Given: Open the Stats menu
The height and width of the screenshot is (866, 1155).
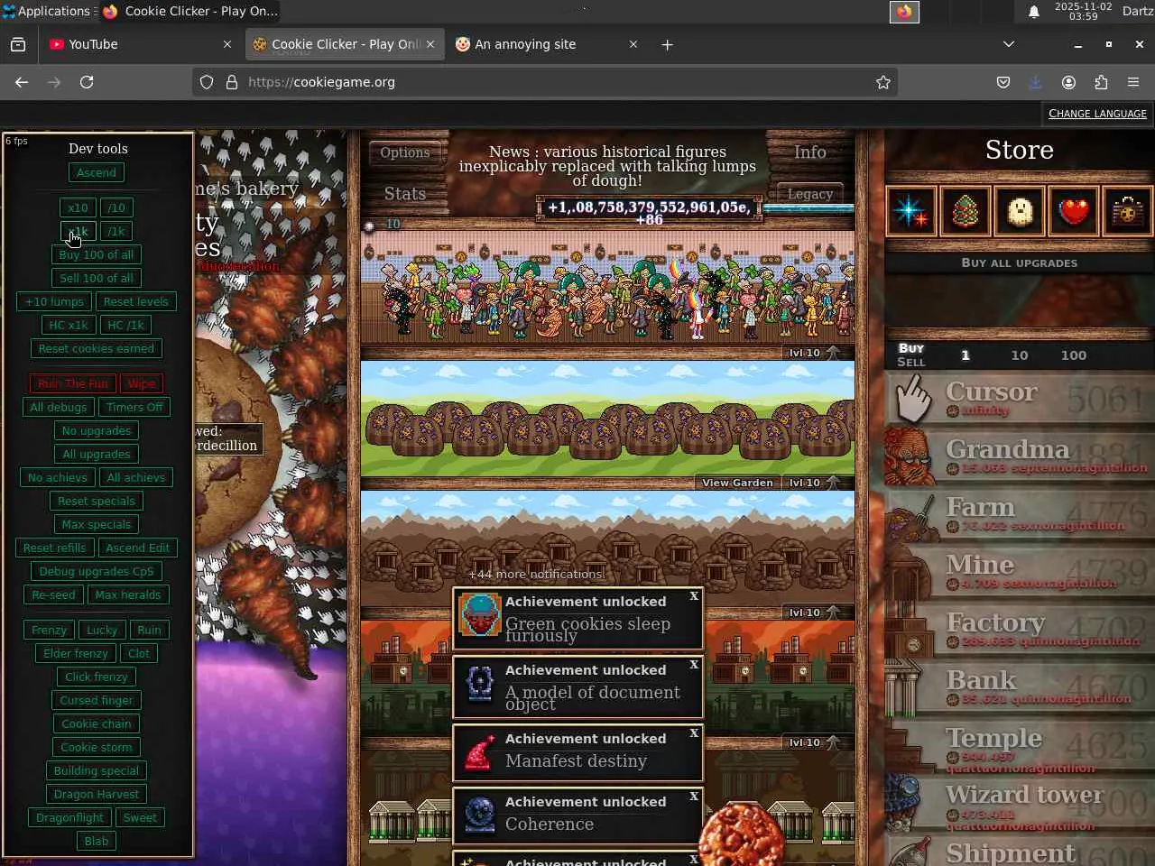Looking at the screenshot, I should tap(405, 194).
